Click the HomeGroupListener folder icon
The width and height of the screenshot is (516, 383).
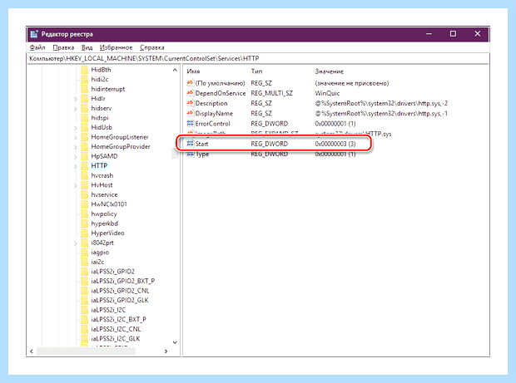85,137
